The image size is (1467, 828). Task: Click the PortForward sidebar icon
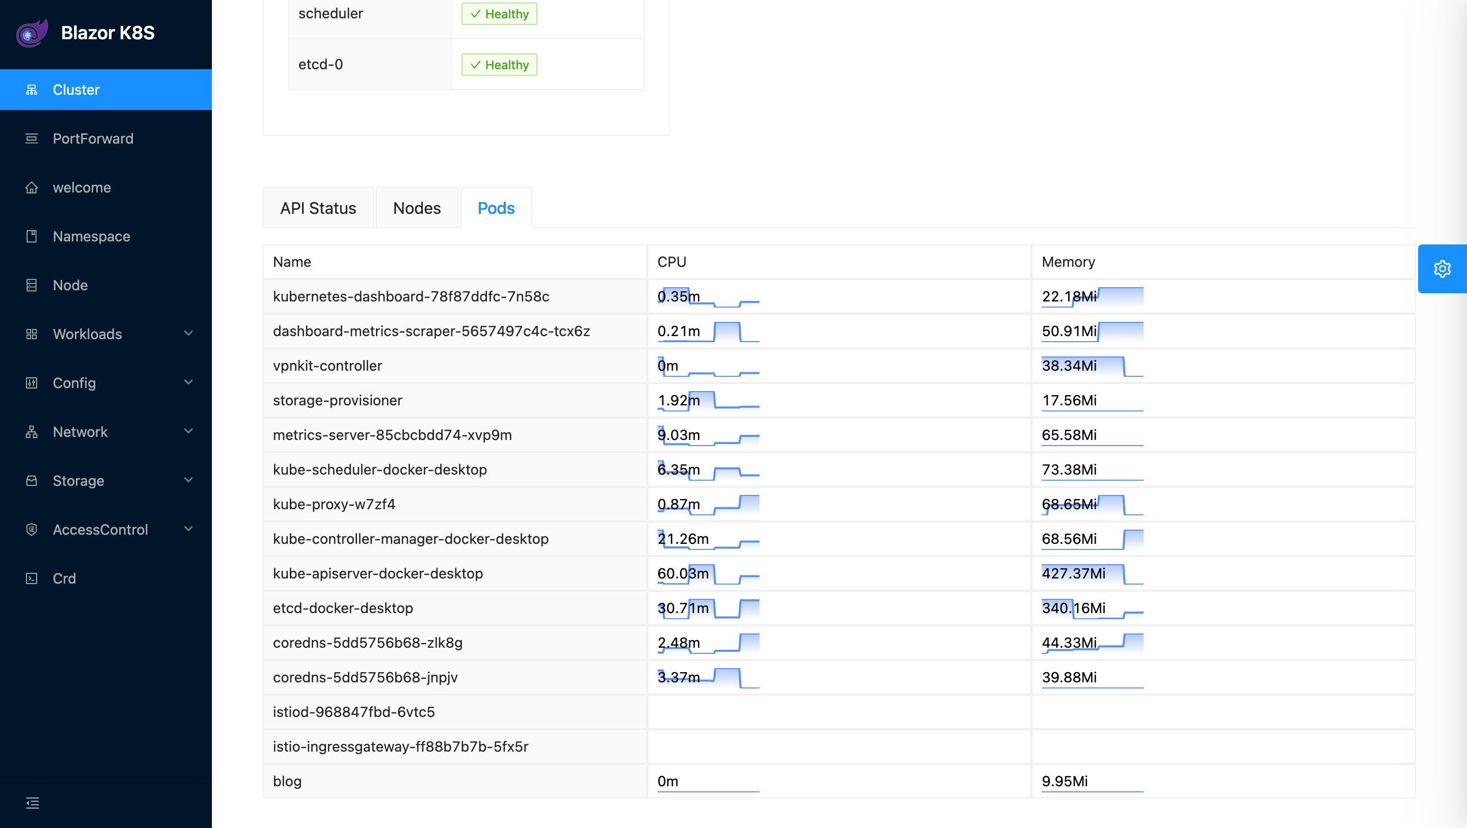pyautogui.click(x=32, y=139)
